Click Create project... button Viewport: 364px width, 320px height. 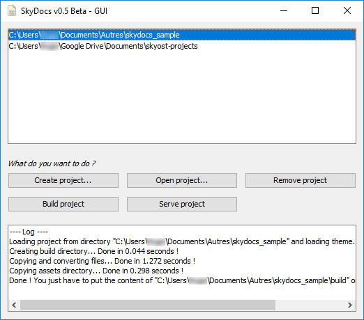(x=63, y=180)
